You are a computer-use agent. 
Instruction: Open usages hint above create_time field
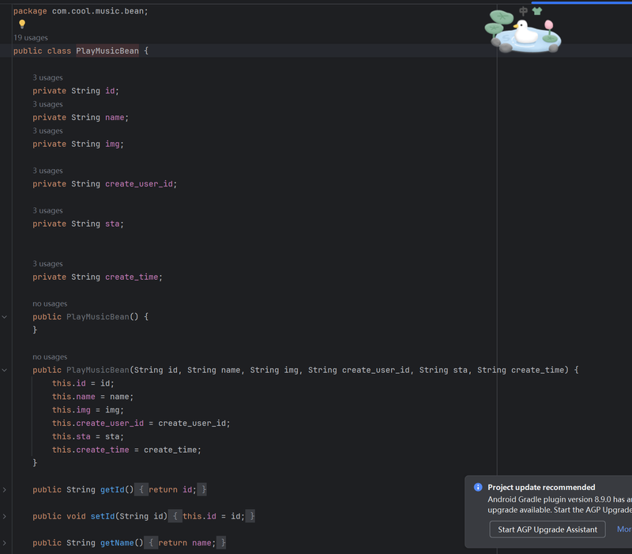47,264
